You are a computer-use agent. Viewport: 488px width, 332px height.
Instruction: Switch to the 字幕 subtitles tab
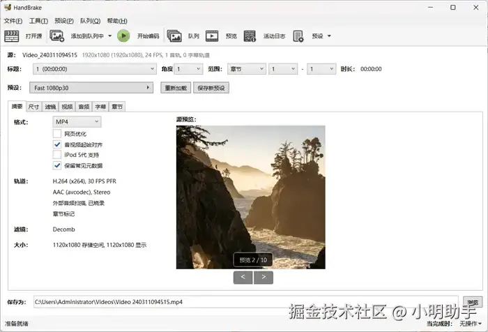(101, 107)
